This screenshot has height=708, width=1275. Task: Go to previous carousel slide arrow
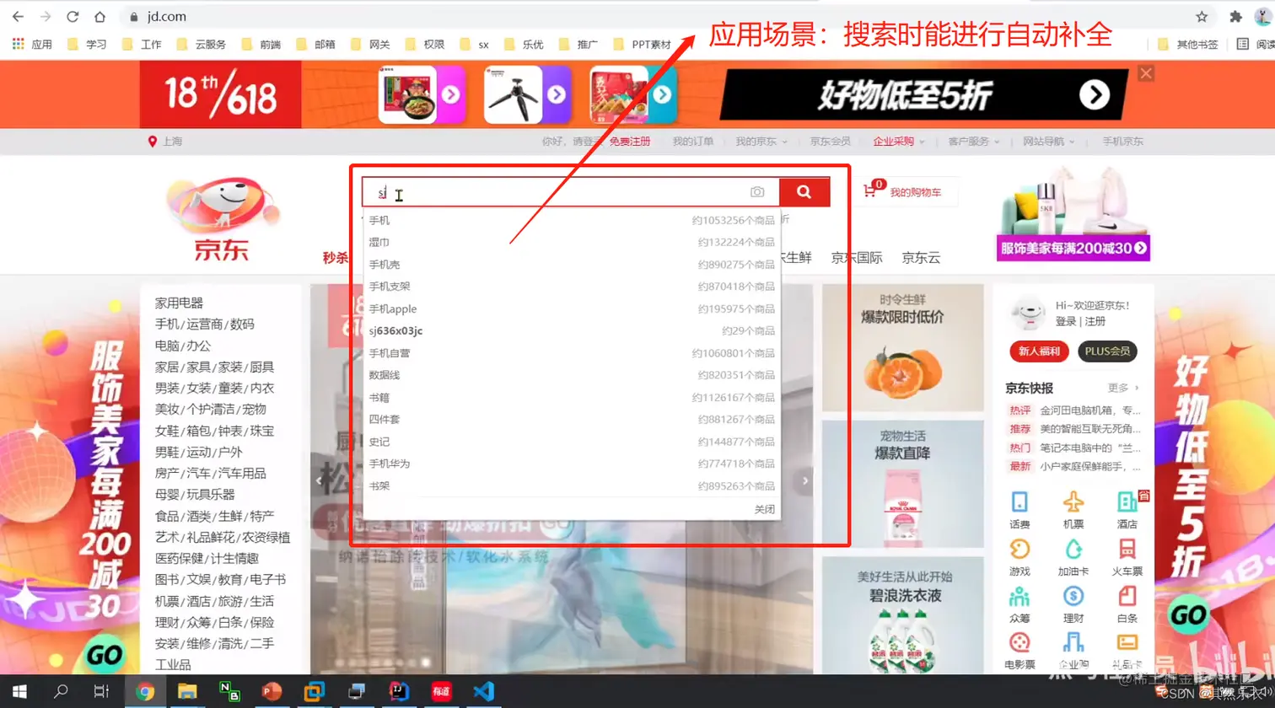[x=319, y=480]
